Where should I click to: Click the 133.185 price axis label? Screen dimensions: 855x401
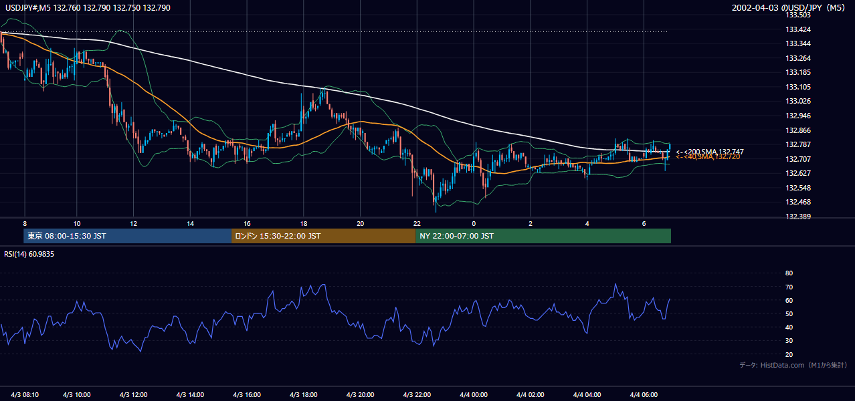(x=798, y=72)
